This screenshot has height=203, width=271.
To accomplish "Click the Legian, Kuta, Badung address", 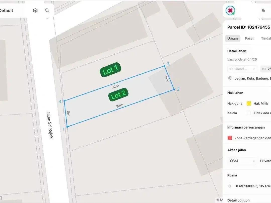I will coord(253,78).
